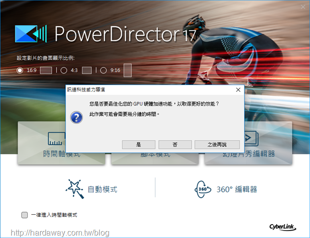Open the 360° editor circular icon
This screenshot has width=310, height=238.
(x=203, y=189)
